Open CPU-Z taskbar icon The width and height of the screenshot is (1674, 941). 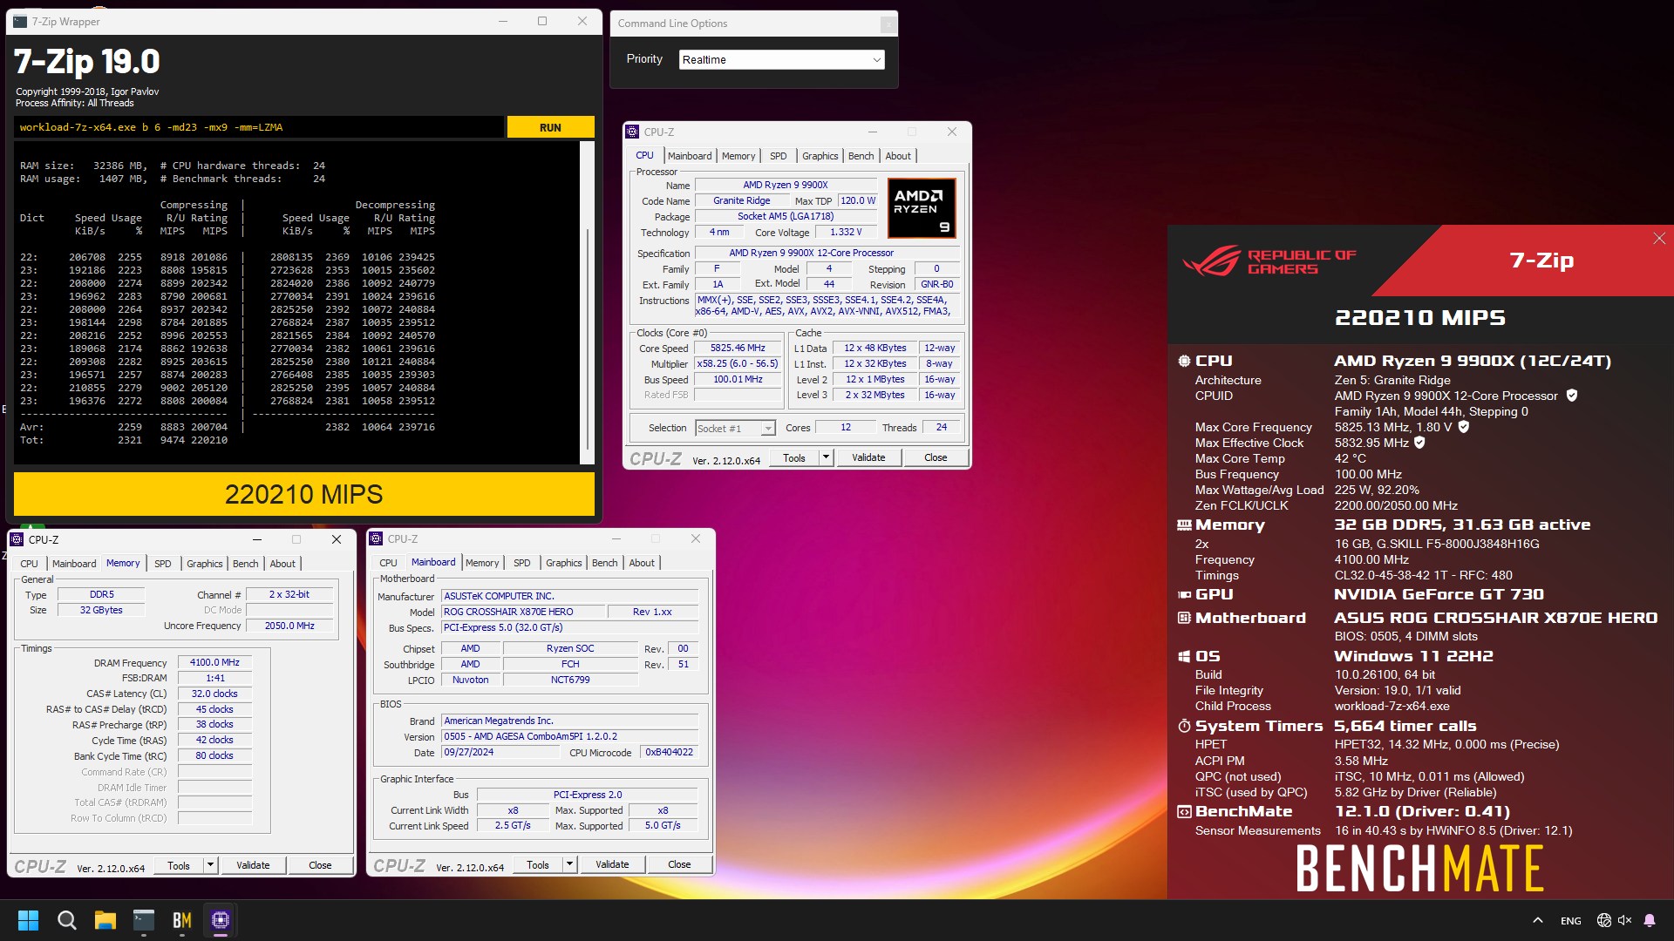coord(221,920)
